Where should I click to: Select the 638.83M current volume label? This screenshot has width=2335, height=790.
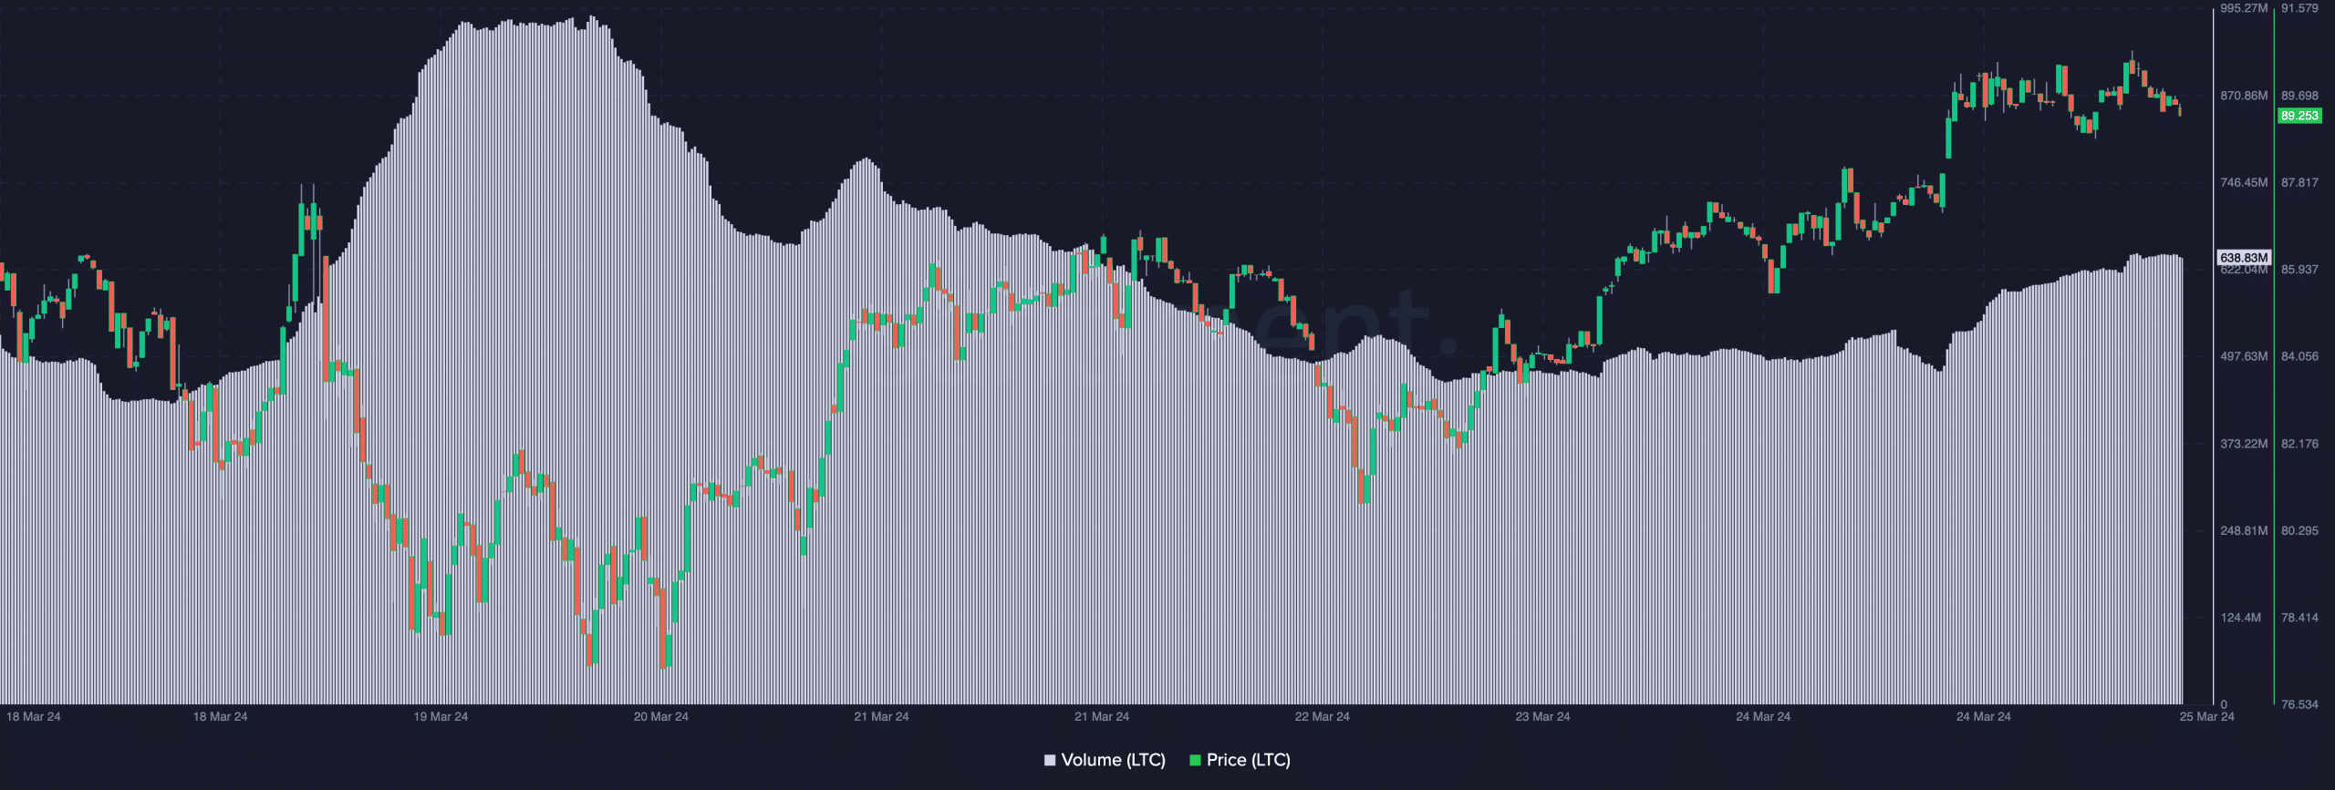coord(2244,258)
